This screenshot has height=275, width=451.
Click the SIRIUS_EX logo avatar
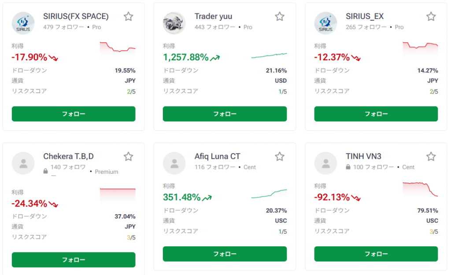click(325, 23)
